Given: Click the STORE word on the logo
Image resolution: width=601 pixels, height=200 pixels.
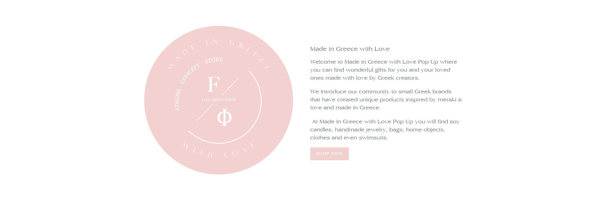Looking at the screenshot, I should (x=214, y=60).
